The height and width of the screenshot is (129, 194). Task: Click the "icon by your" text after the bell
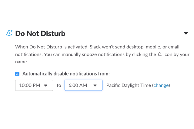[176, 55]
